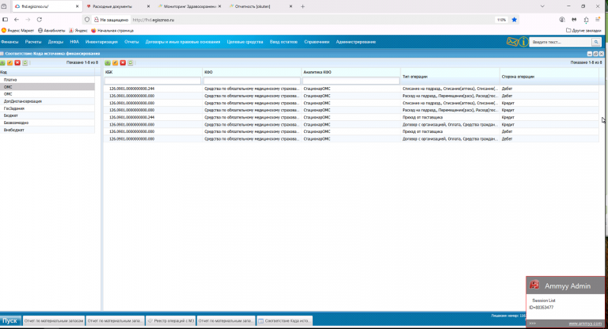Close the Отчетность tab

coord(291,6)
